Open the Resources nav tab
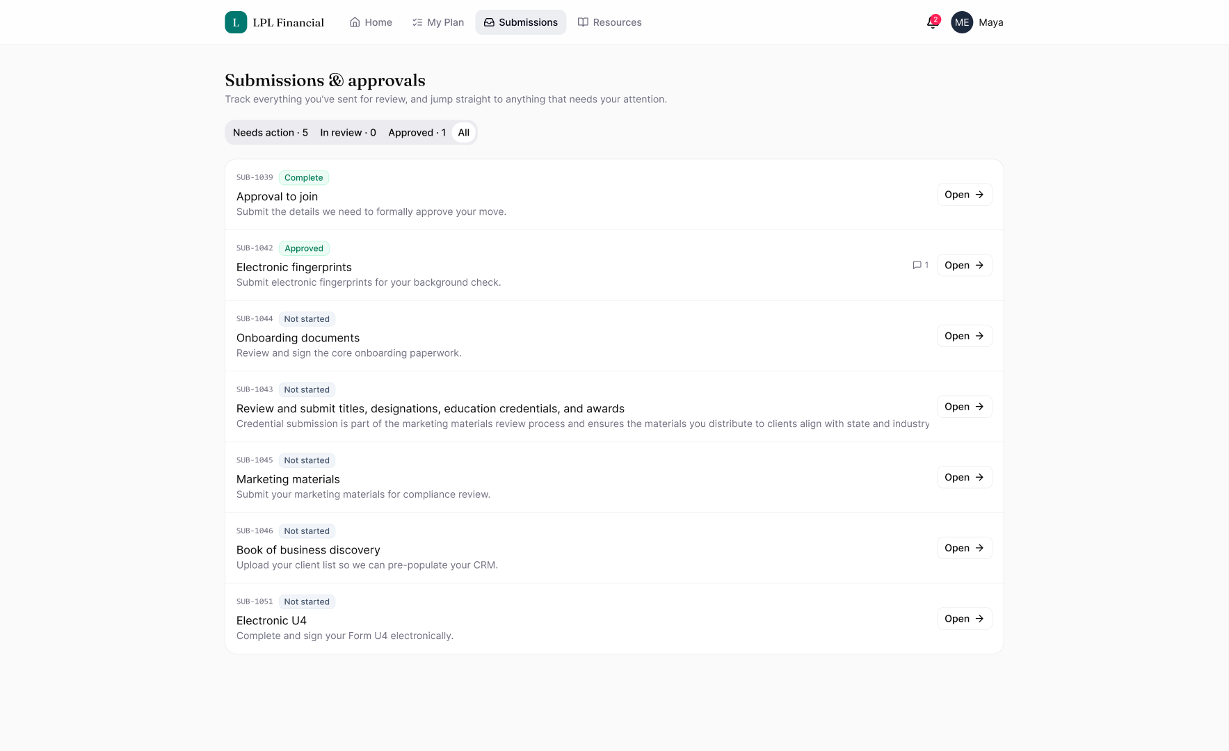1229x751 pixels. [609, 22]
